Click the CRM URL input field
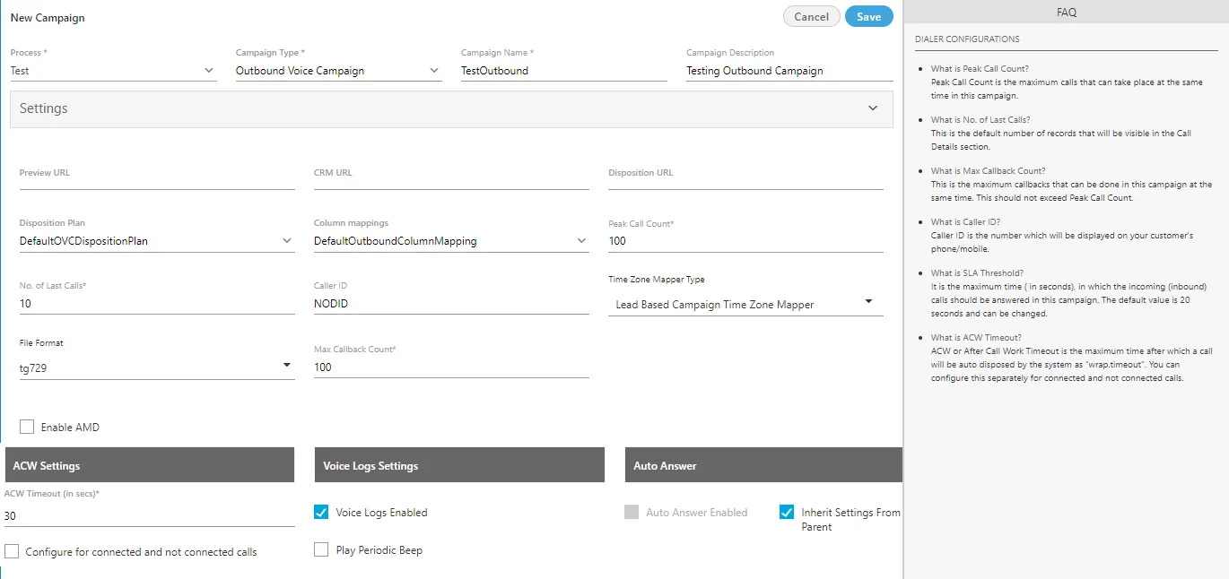 pos(451,180)
